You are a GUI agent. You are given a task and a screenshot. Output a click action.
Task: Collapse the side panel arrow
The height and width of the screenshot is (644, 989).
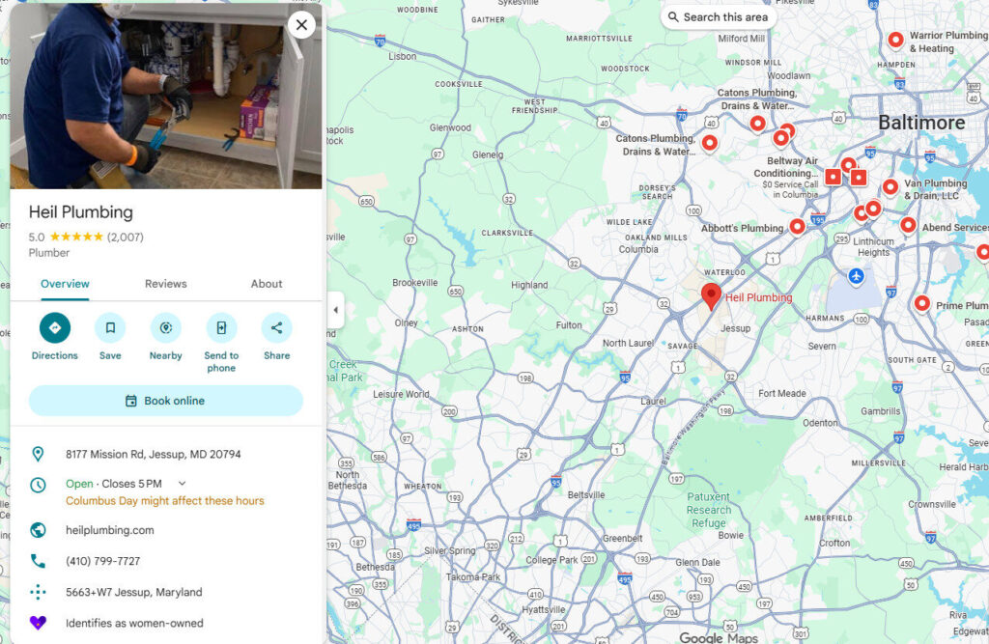(x=335, y=310)
